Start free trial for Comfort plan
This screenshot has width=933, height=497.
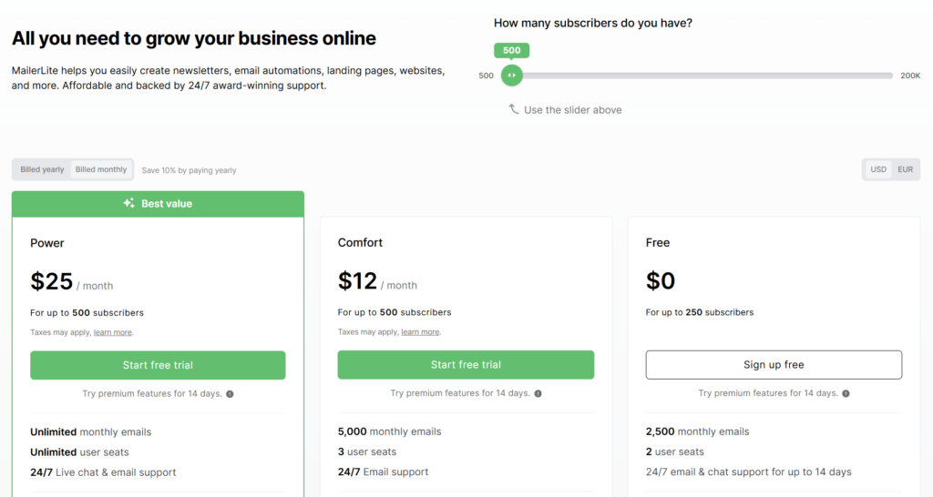(466, 364)
